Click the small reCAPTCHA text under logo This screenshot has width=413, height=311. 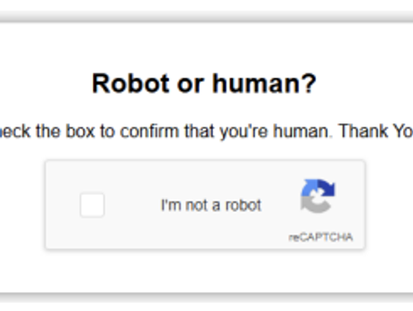coord(320,237)
